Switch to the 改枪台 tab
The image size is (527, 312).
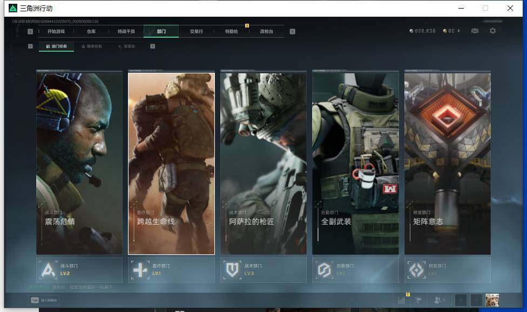266,32
